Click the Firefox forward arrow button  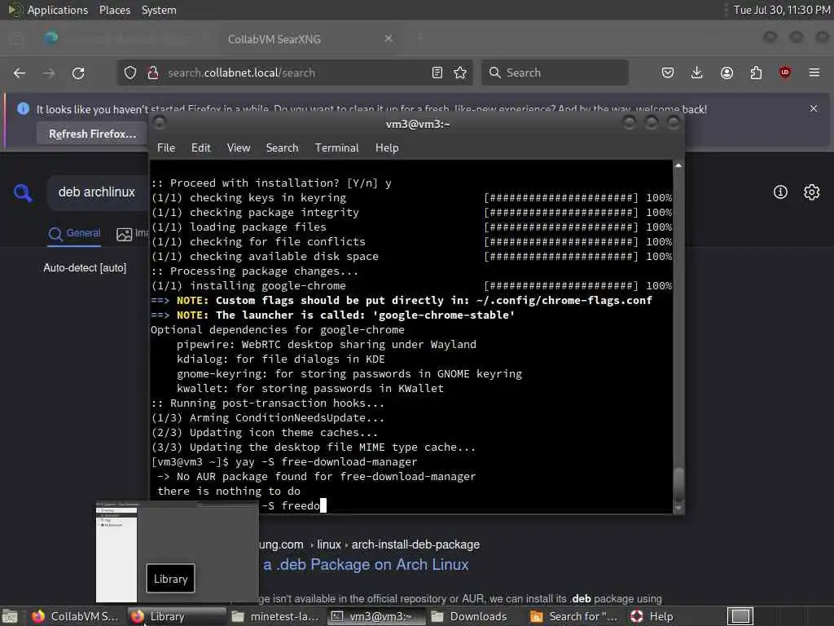coord(49,73)
